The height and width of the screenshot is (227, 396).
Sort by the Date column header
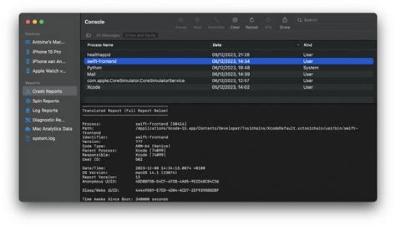click(x=217, y=45)
